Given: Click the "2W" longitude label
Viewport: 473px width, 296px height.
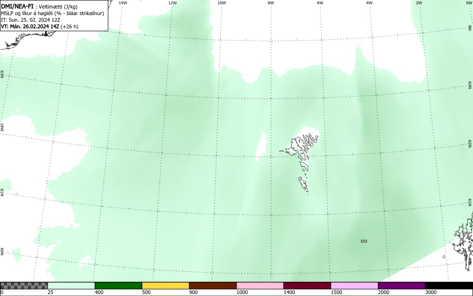Looking at the screenshot, I should (x=419, y=3).
